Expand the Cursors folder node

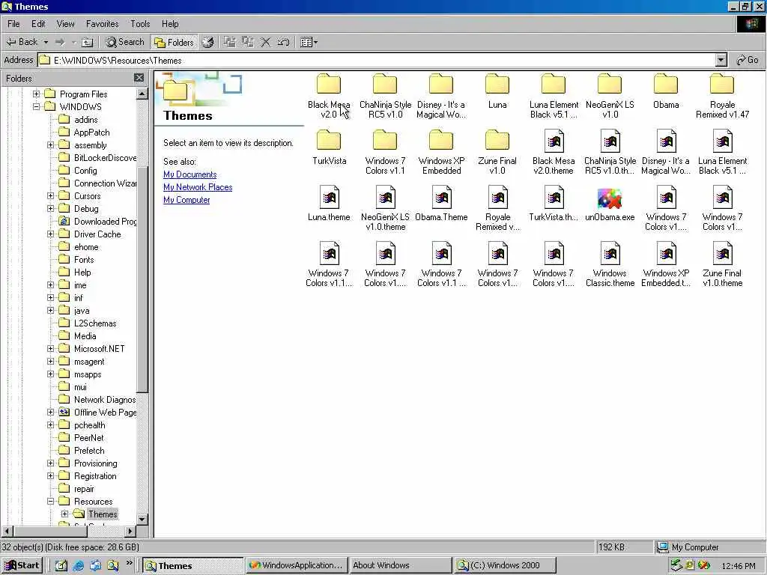(50, 195)
